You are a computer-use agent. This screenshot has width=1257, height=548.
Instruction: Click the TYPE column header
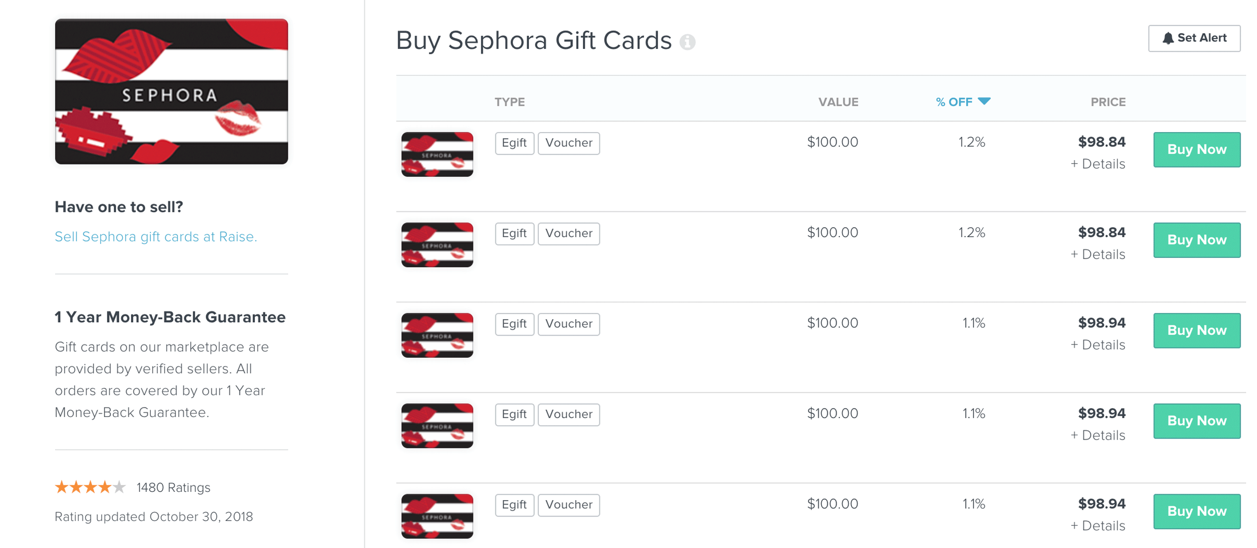click(x=509, y=102)
